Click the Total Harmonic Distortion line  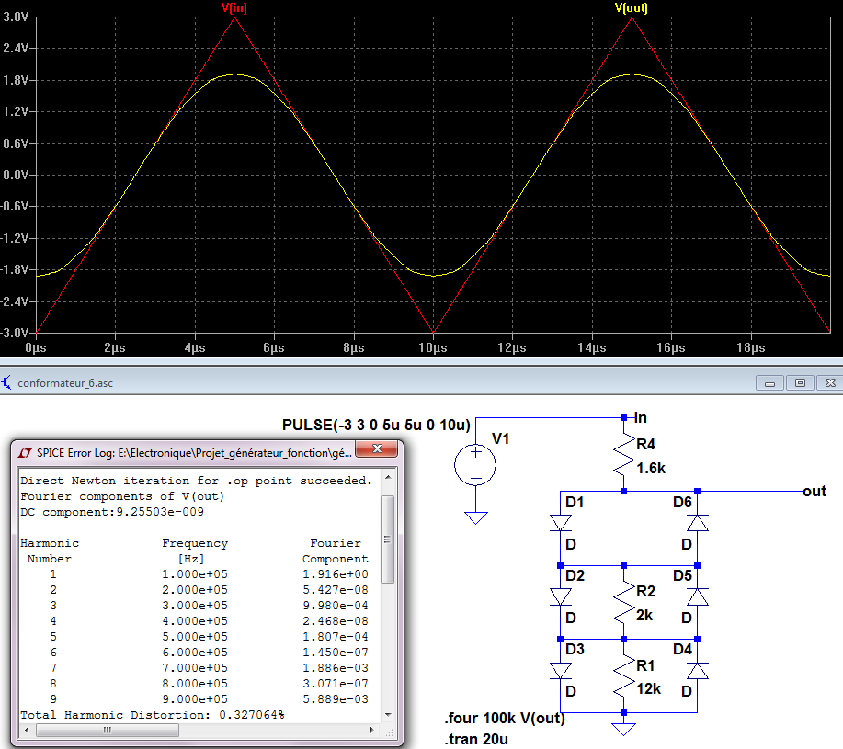point(153,715)
